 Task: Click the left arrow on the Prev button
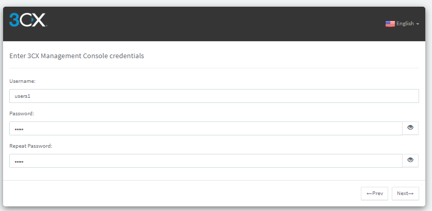click(x=369, y=194)
